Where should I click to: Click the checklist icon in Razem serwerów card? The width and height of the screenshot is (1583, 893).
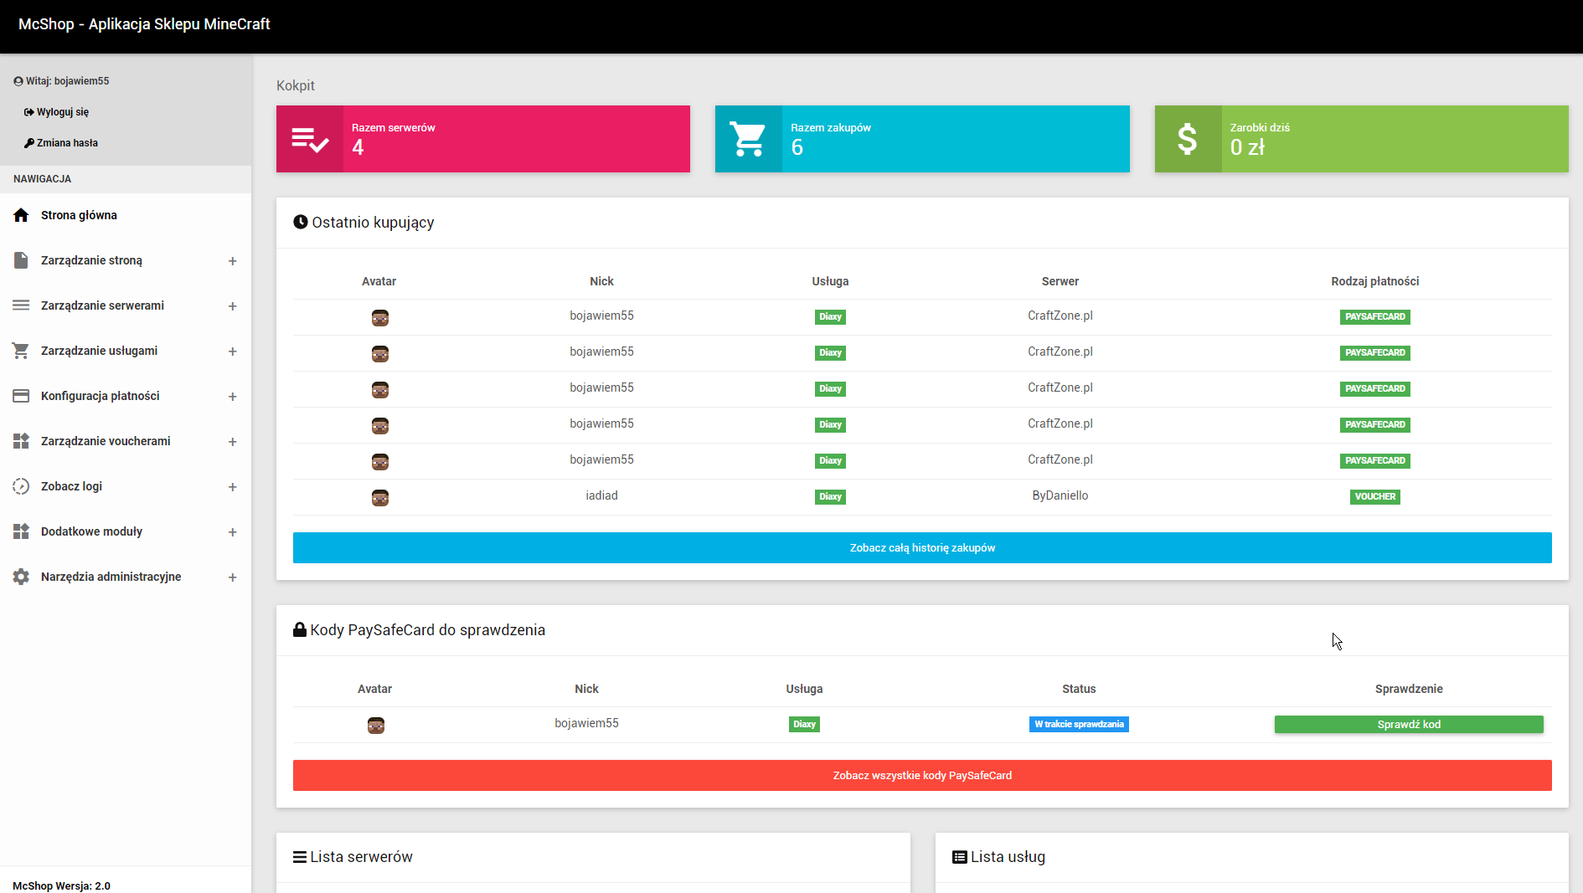[x=309, y=139]
